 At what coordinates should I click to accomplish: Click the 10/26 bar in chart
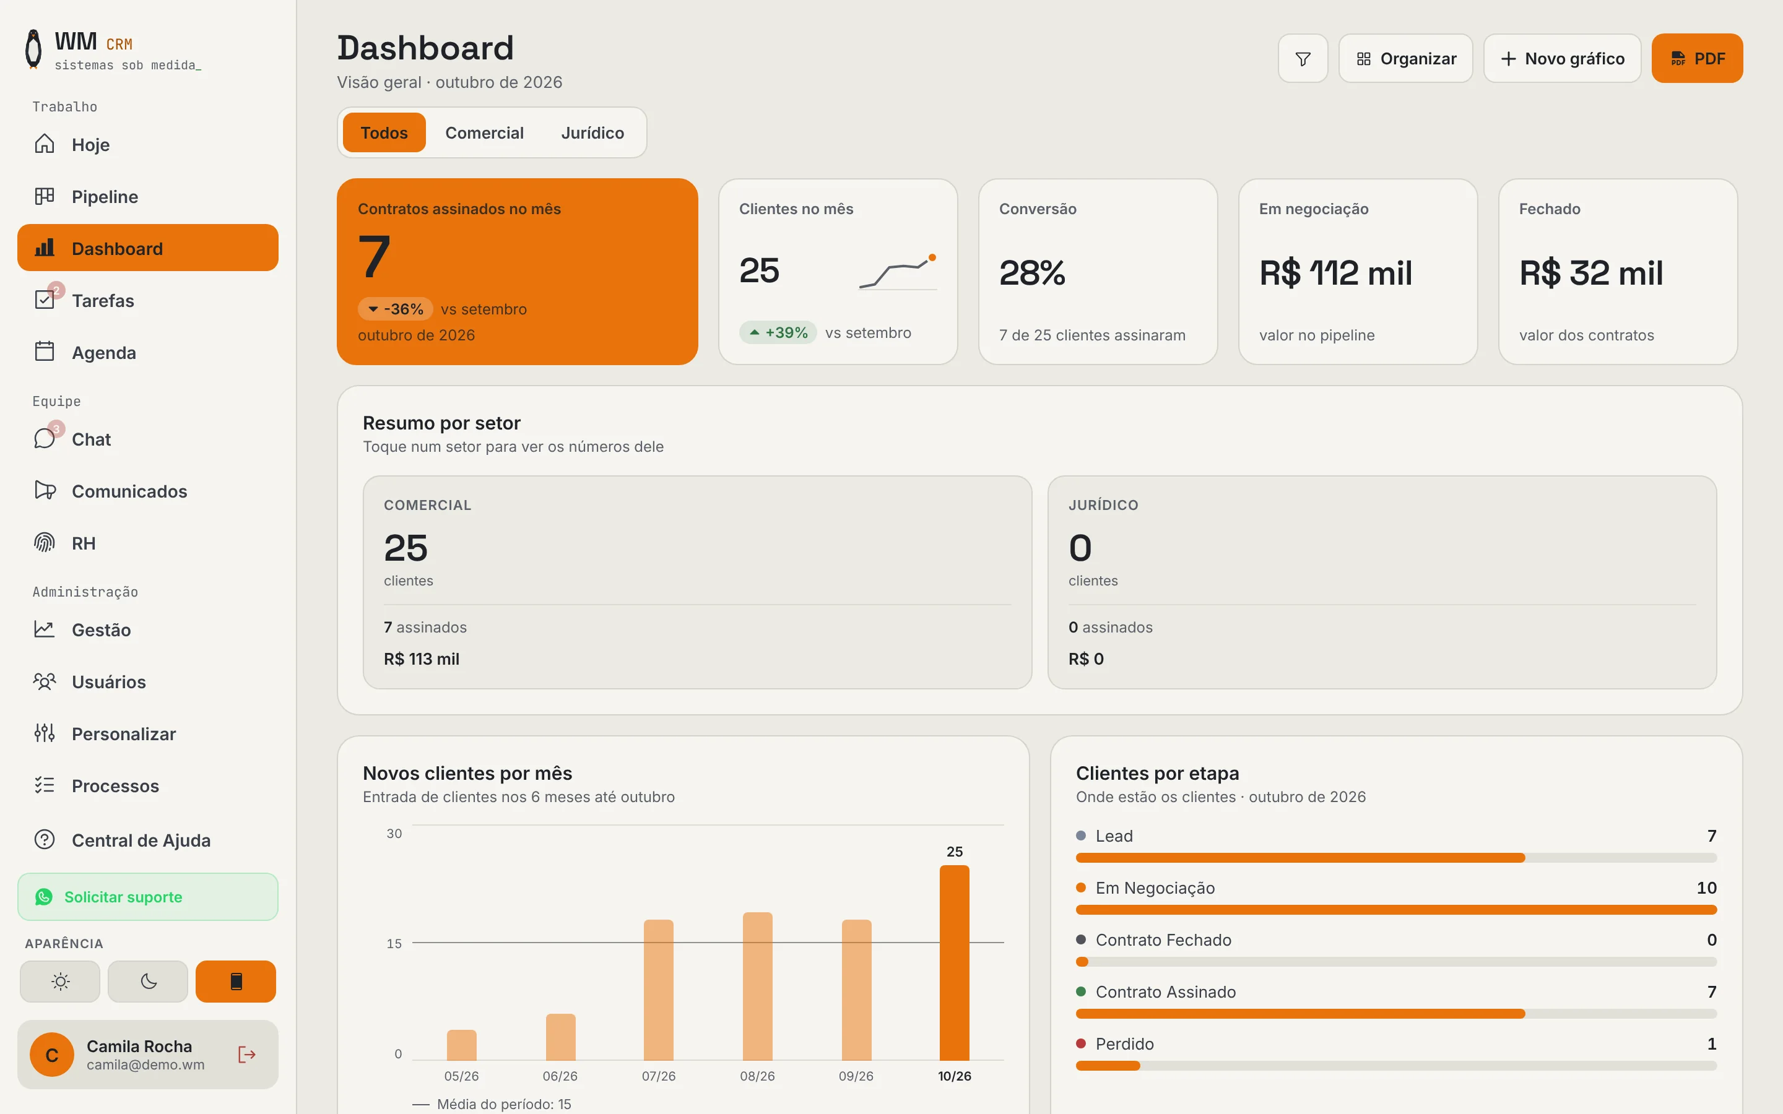pos(954,962)
